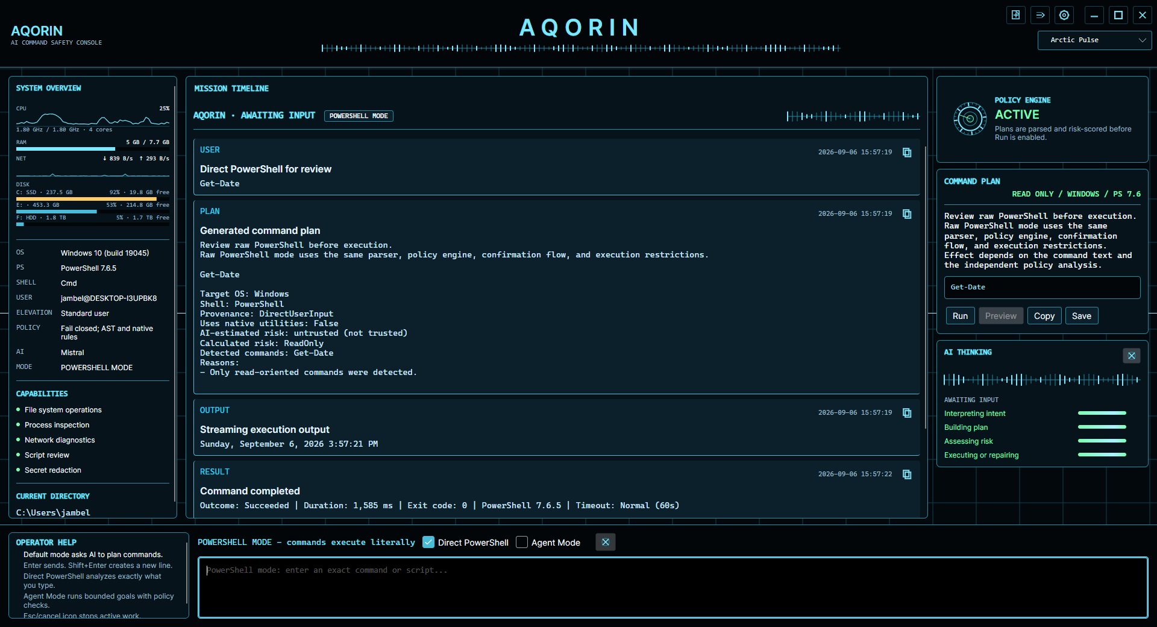This screenshot has width=1157, height=627.
Task: Uncheck the Direct PowerShell checkbox
Action: 428,542
